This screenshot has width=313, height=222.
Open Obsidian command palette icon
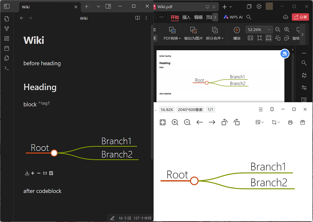(7, 68)
